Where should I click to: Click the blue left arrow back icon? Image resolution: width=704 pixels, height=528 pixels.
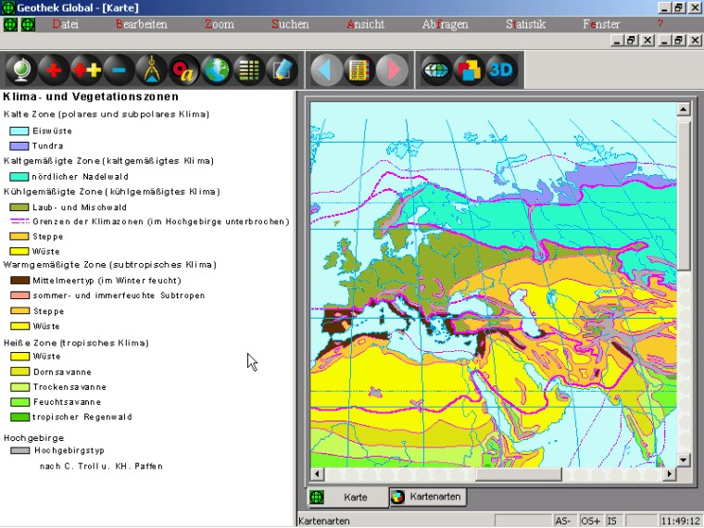click(x=325, y=69)
